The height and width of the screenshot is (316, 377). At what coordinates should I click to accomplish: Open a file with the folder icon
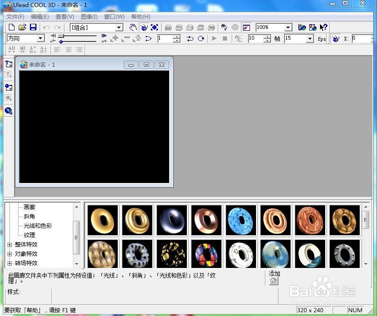tap(22, 27)
